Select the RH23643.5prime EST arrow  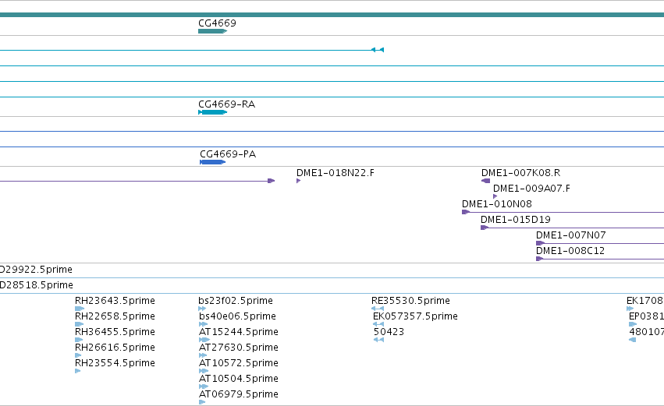pos(80,309)
